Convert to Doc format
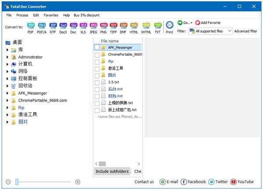The width and height of the screenshot is (263, 190). [x=73, y=28]
